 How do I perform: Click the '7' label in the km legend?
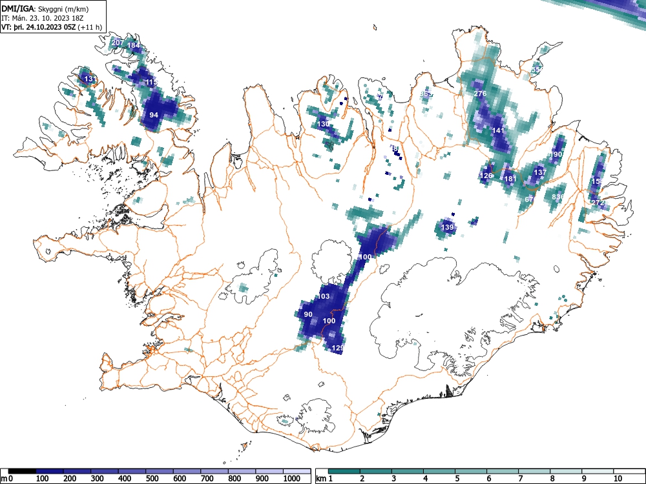coord(520,479)
